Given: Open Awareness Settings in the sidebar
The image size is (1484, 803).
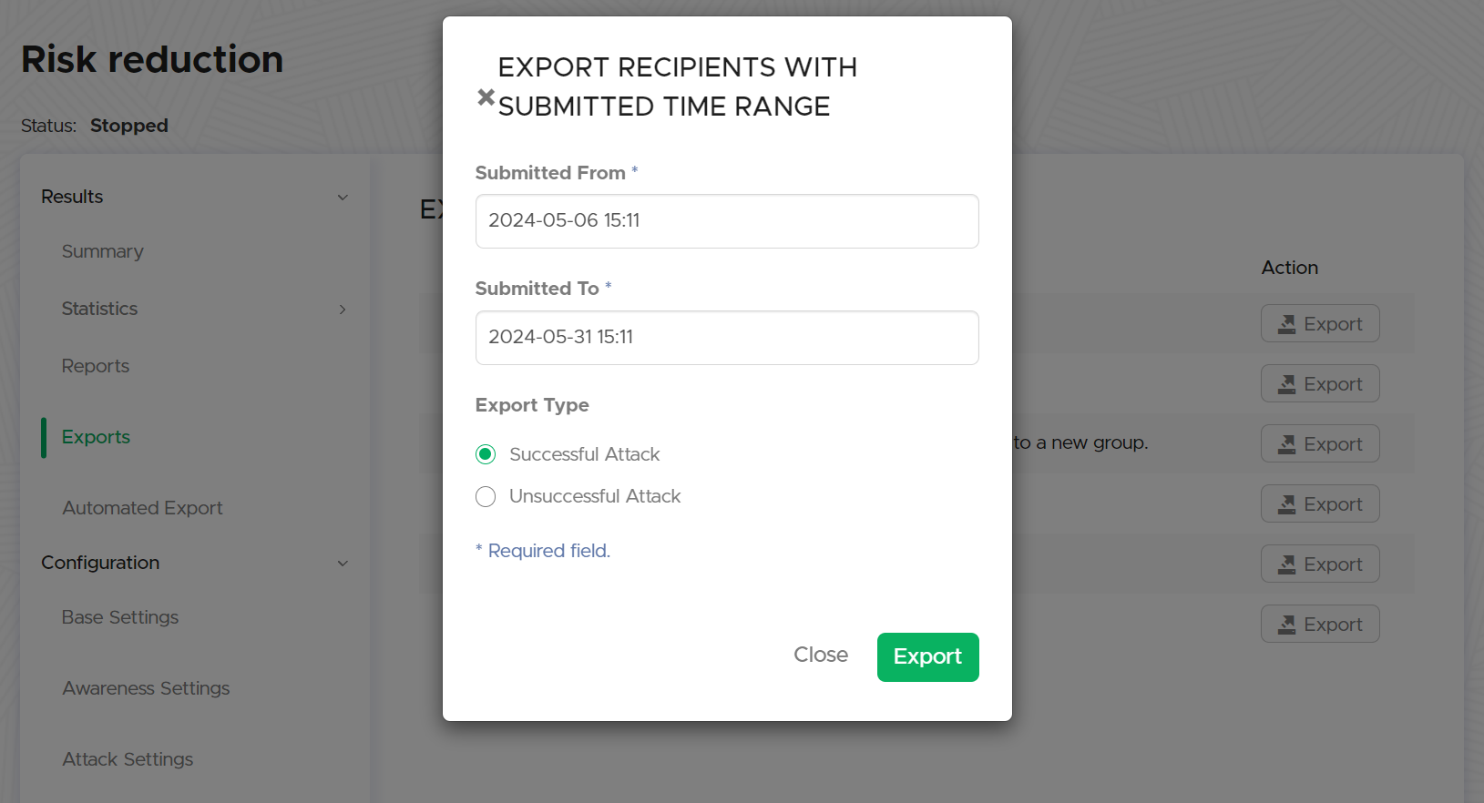Looking at the screenshot, I should pyautogui.click(x=146, y=688).
